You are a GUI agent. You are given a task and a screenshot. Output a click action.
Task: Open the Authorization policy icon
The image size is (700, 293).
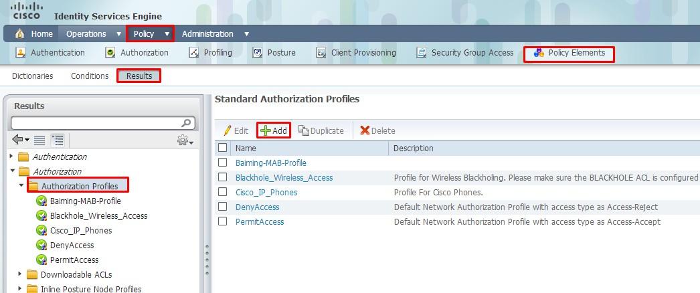[x=110, y=53]
